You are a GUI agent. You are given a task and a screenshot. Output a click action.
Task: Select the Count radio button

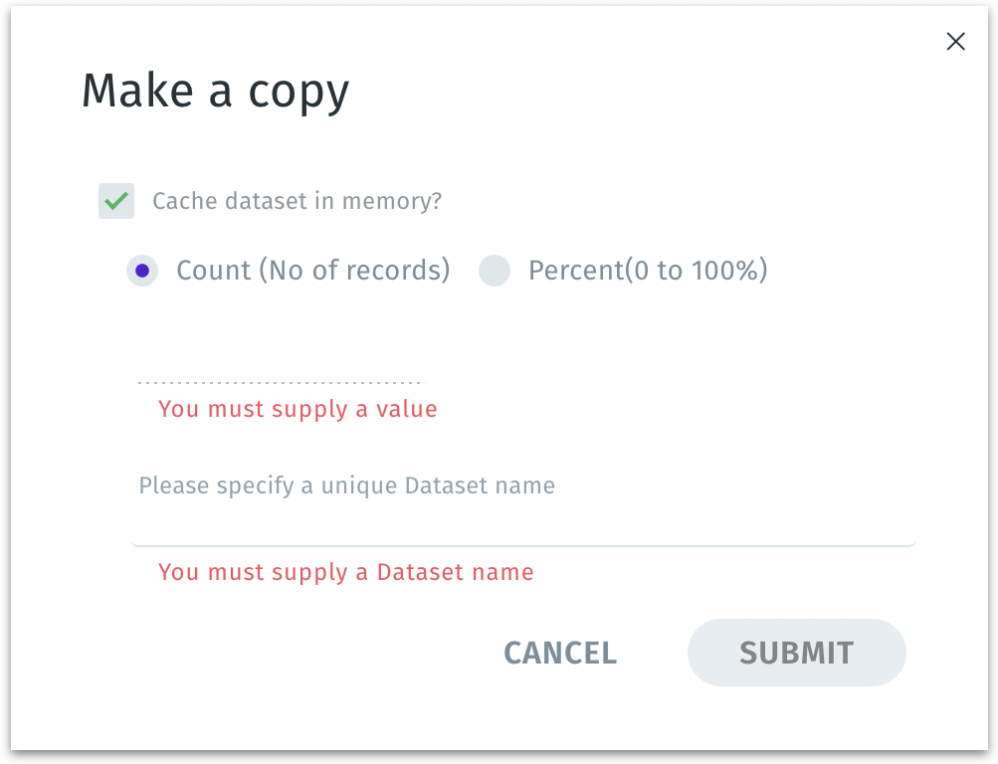pos(142,271)
